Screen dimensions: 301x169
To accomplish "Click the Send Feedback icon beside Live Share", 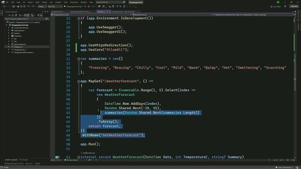I will tap(285, 6).
